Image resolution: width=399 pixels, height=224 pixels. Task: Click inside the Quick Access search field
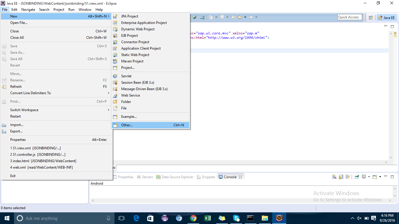349,17
